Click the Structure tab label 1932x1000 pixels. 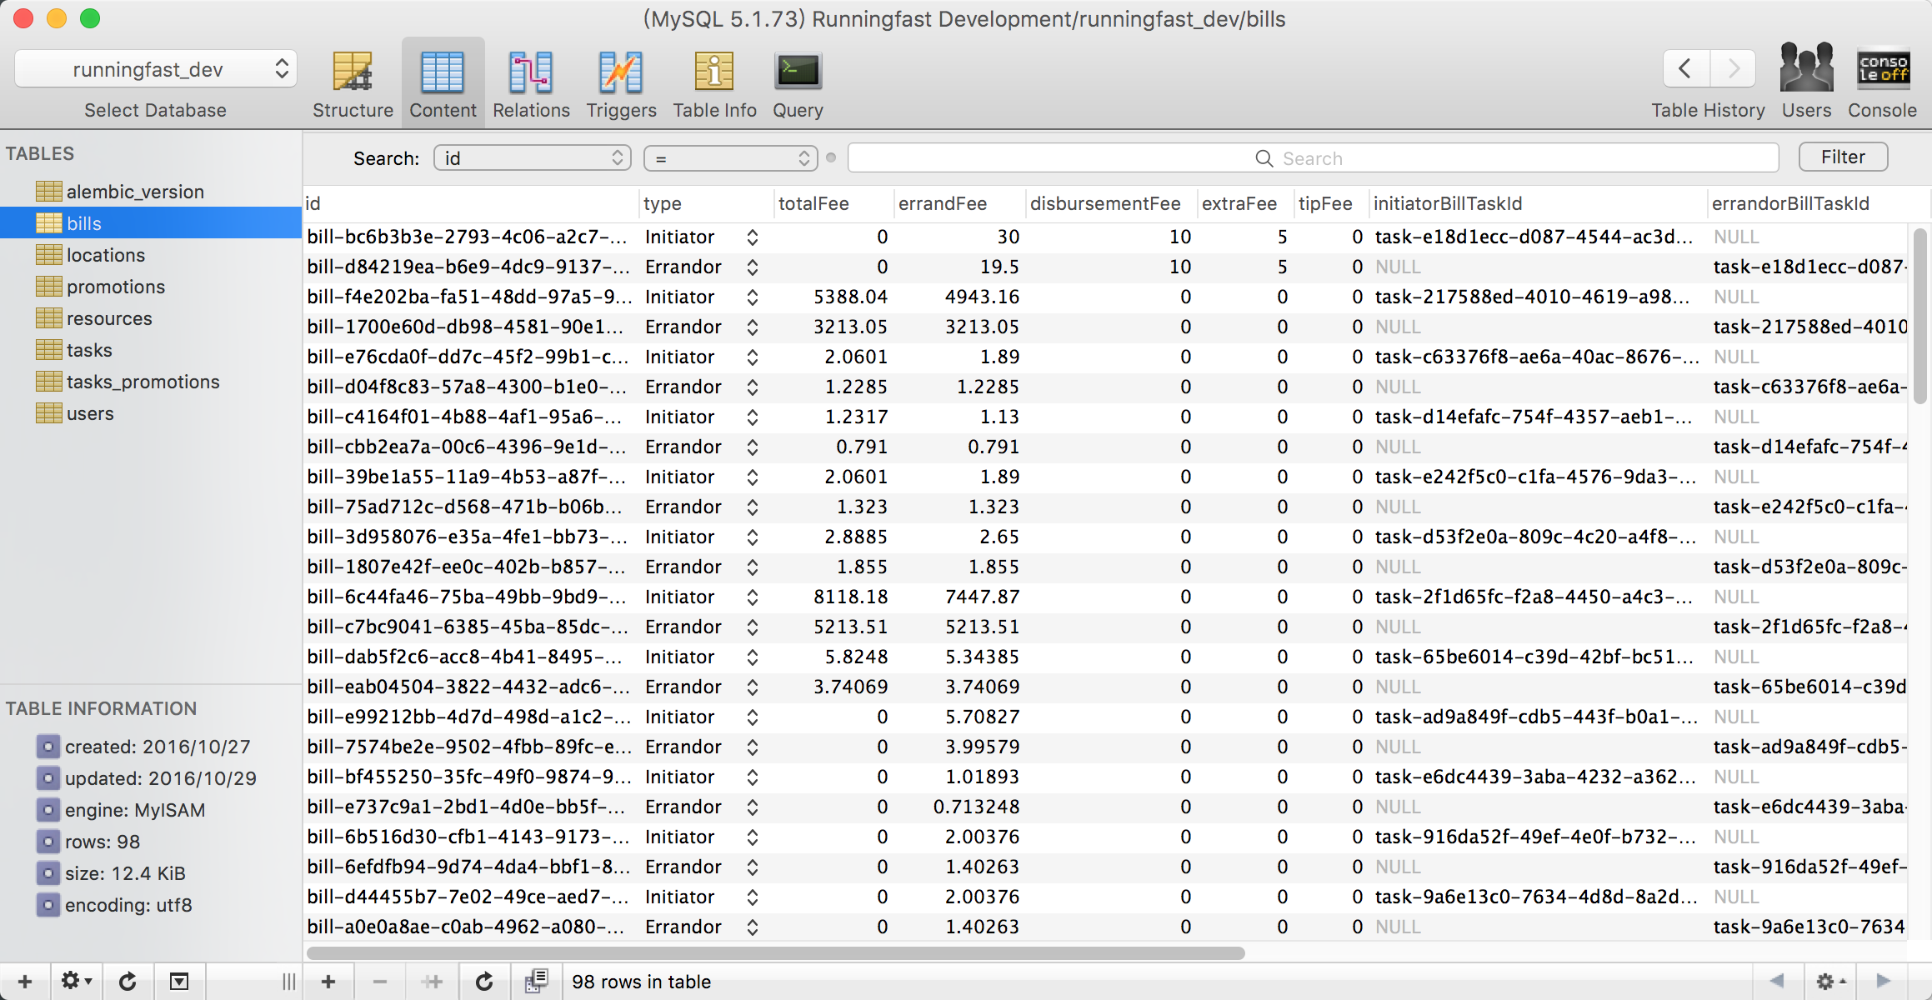352,110
